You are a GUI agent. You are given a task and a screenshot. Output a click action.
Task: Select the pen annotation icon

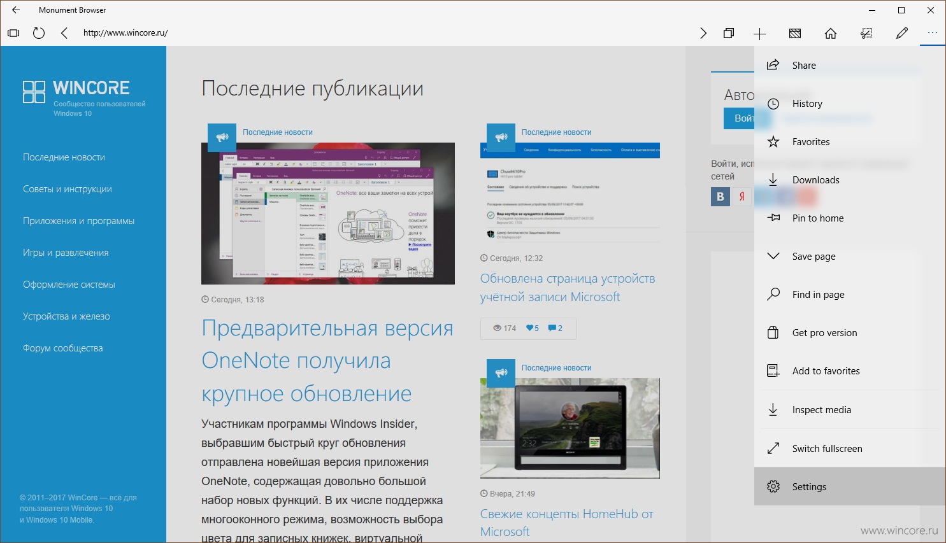[x=902, y=33]
